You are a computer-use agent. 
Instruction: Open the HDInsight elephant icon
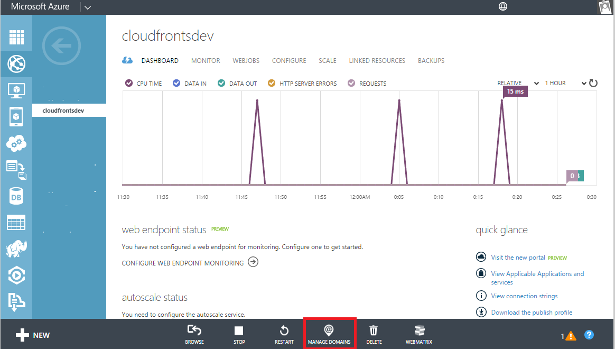(x=16, y=249)
